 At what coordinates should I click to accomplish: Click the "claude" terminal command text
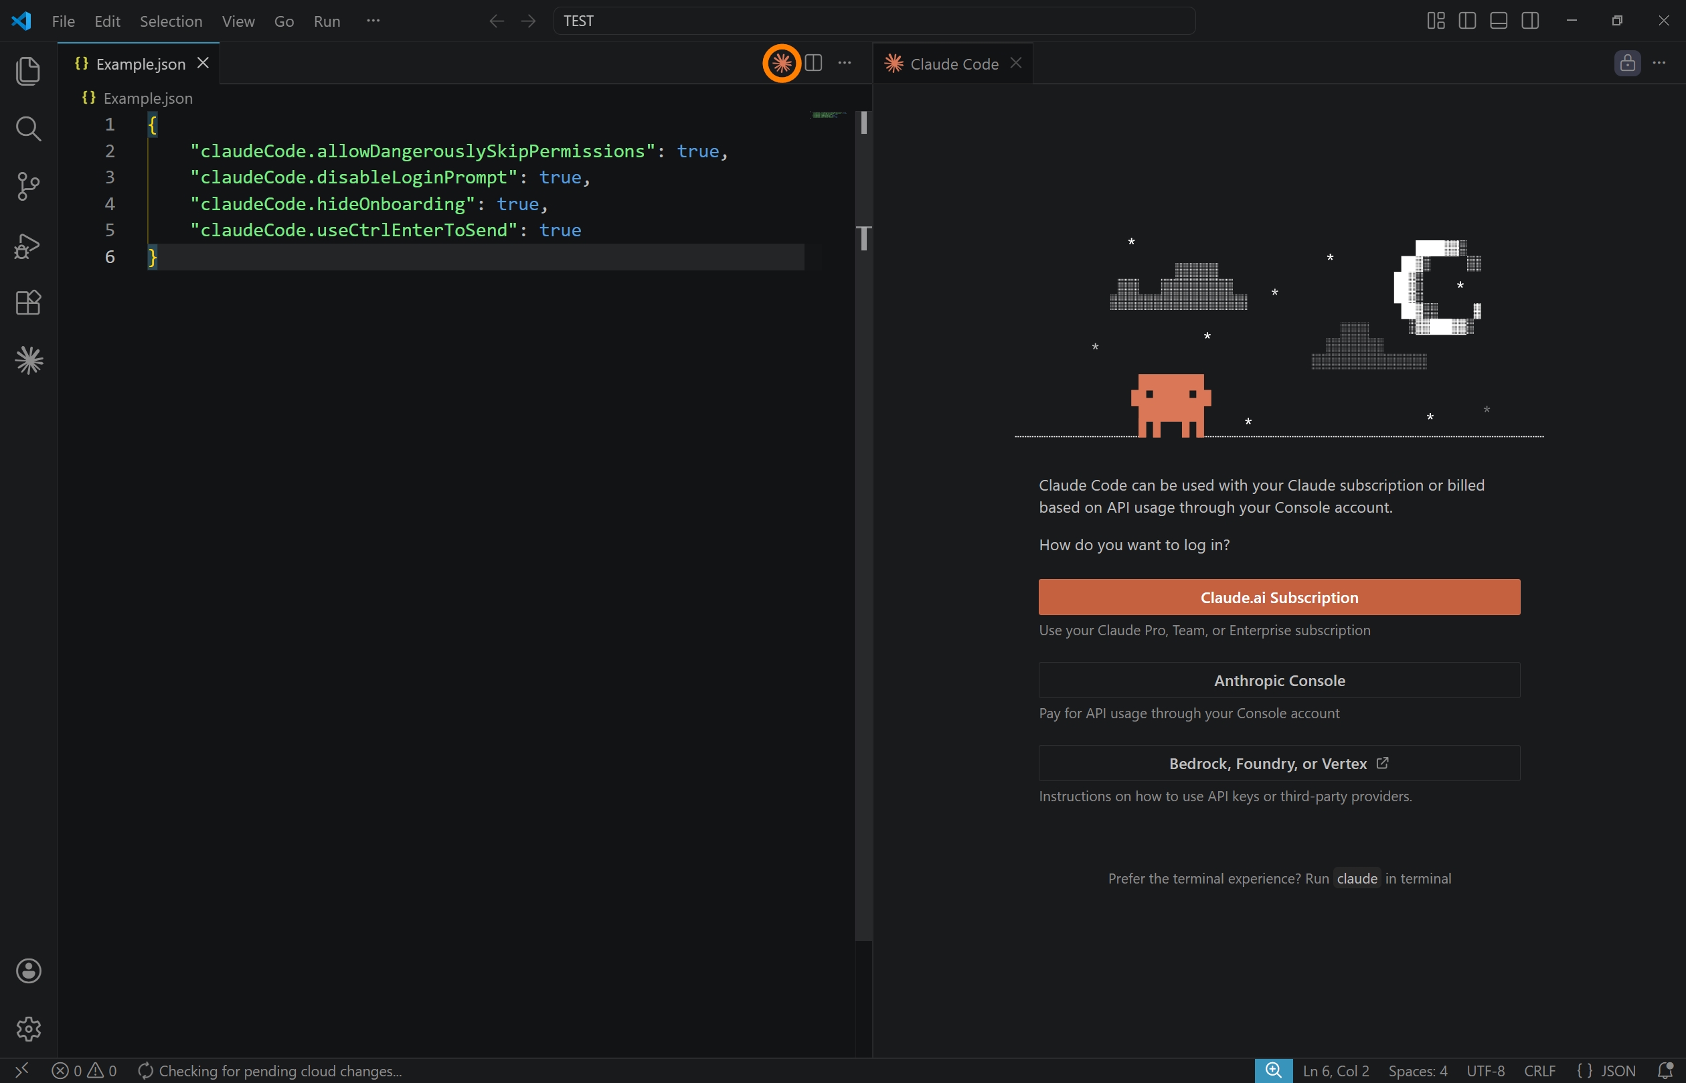[x=1356, y=878]
